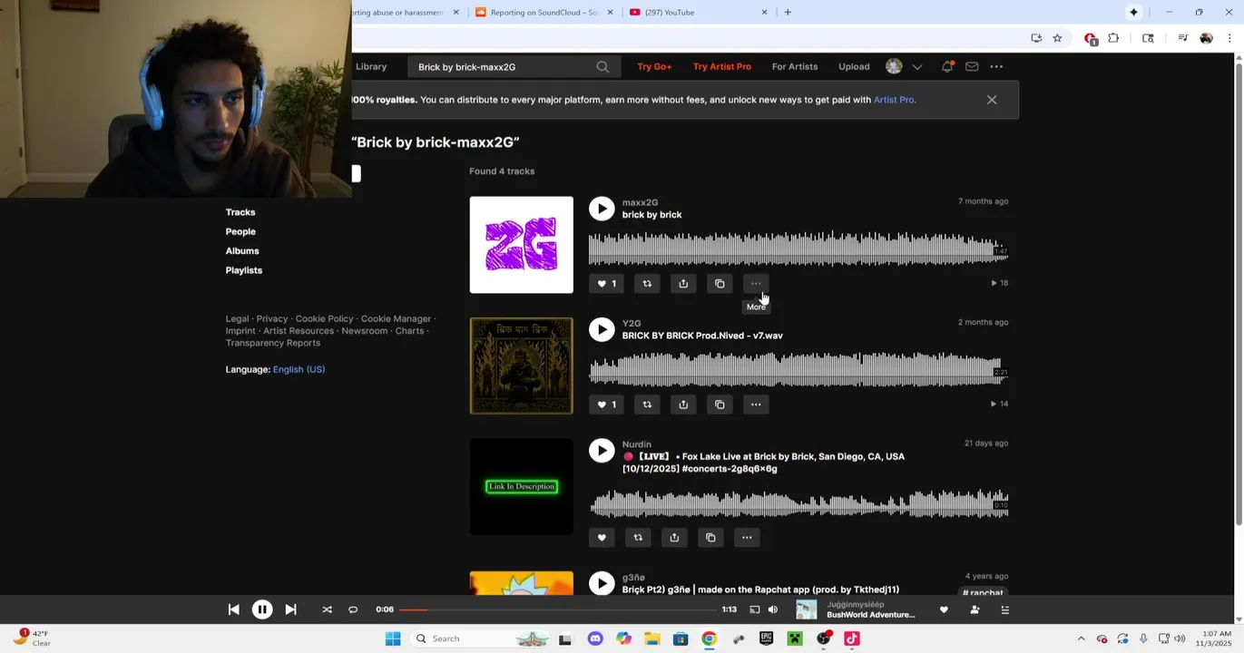Seek along the bottom player progress bar

[557, 609]
